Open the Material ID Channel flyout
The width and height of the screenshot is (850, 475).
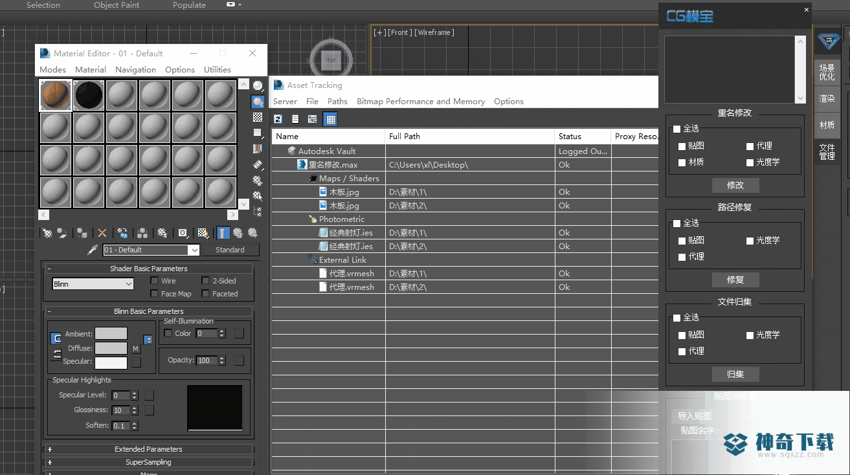(183, 233)
